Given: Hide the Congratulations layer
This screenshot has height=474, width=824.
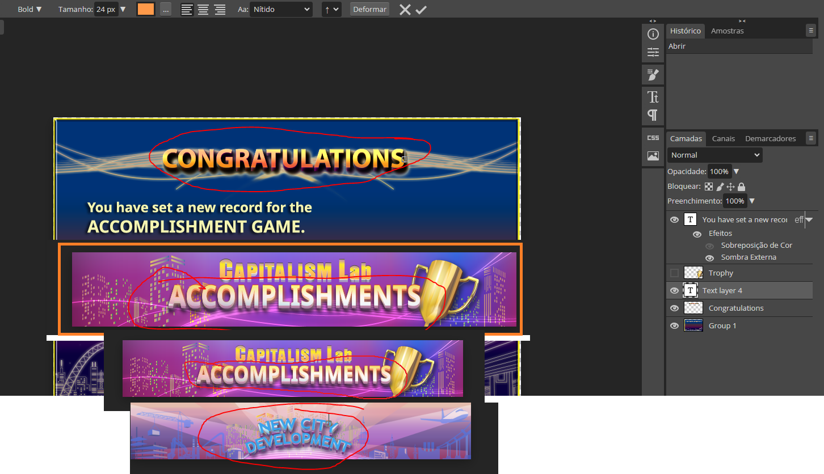Looking at the screenshot, I should point(674,308).
